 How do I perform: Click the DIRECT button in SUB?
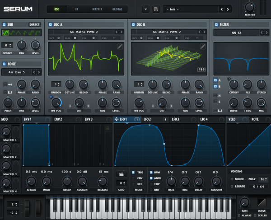point(35,24)
